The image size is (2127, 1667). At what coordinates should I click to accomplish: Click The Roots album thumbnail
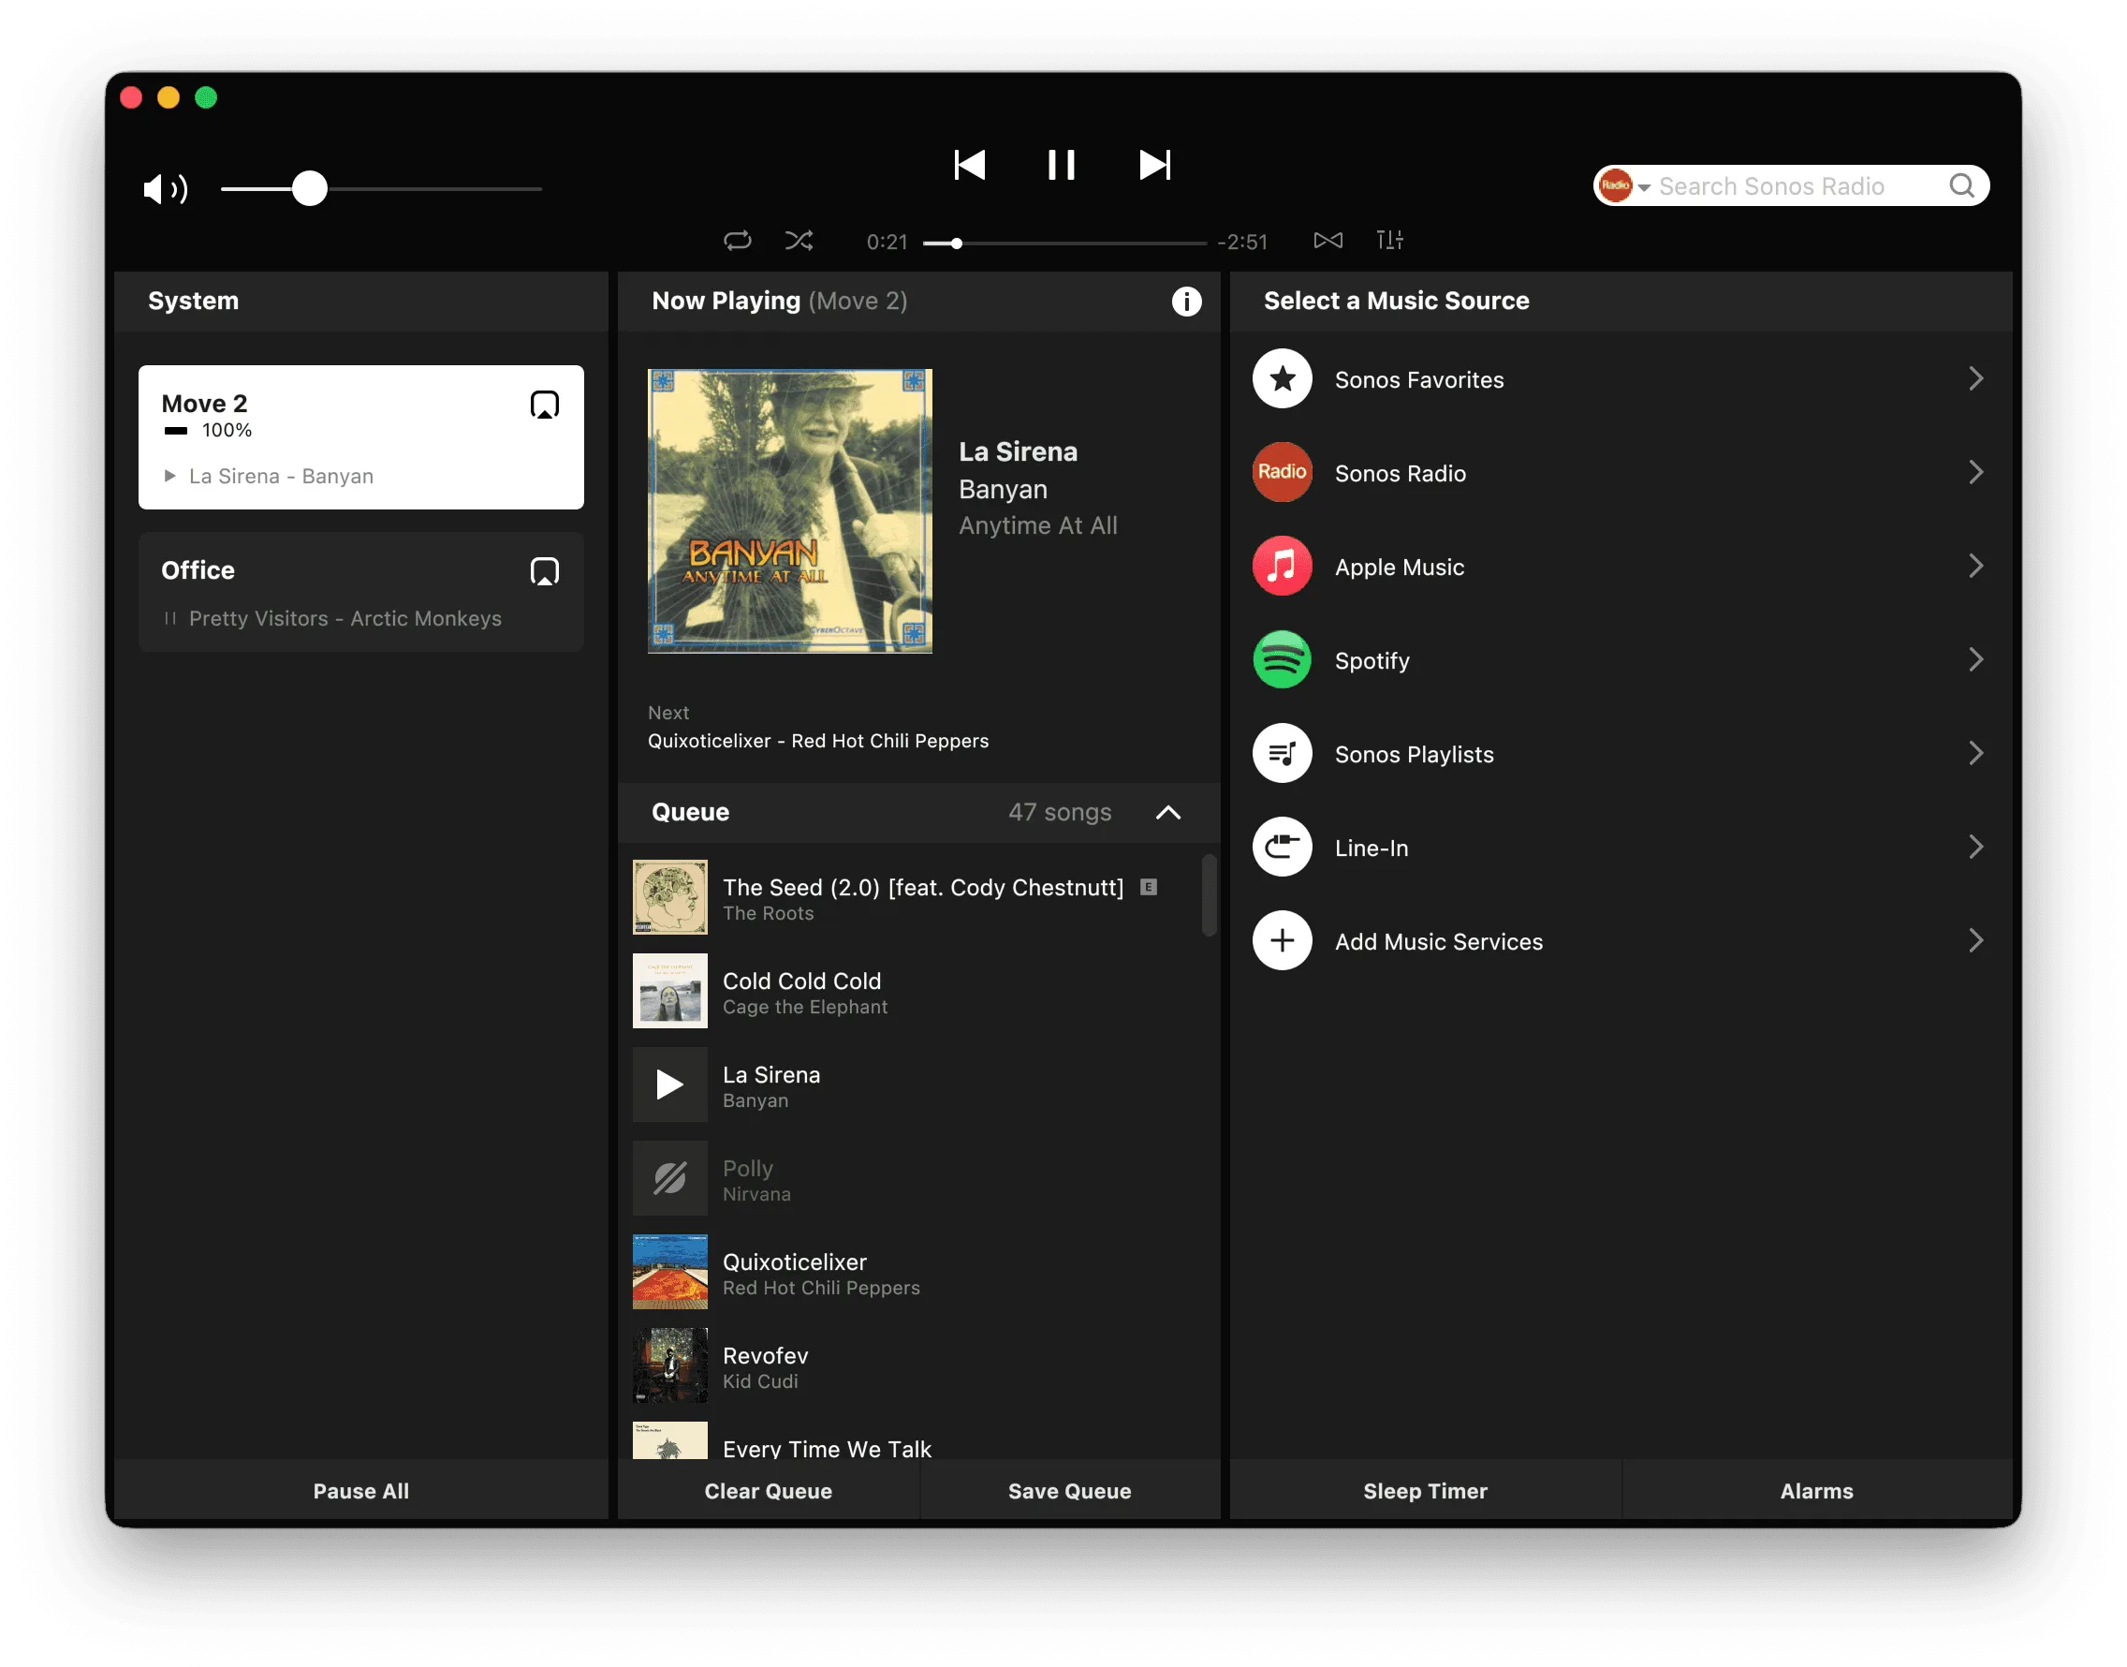tap(669, 898)
